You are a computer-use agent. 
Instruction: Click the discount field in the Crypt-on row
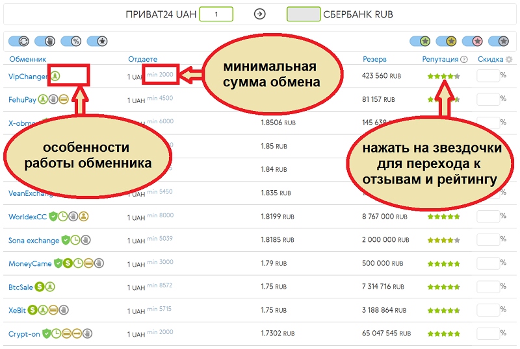[x=488, y=333]
